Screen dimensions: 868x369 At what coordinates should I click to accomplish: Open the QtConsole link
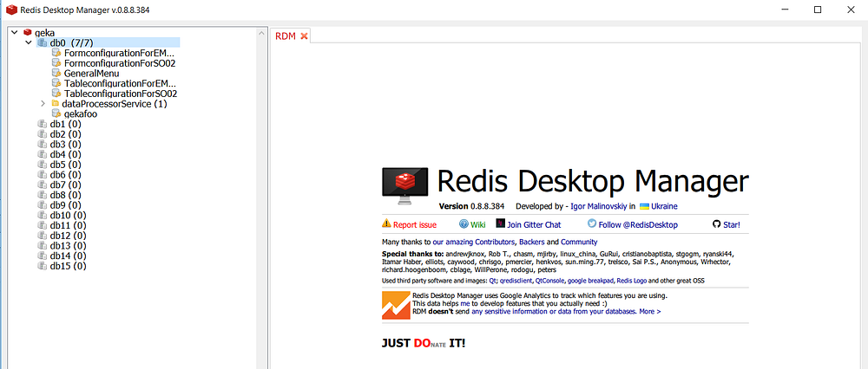549,281
